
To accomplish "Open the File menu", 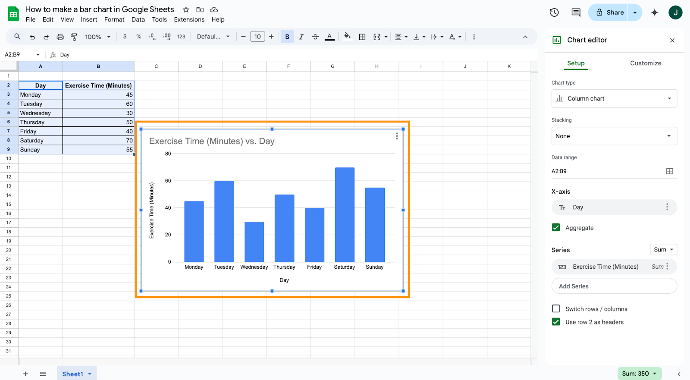I will [x=31, y=19].
